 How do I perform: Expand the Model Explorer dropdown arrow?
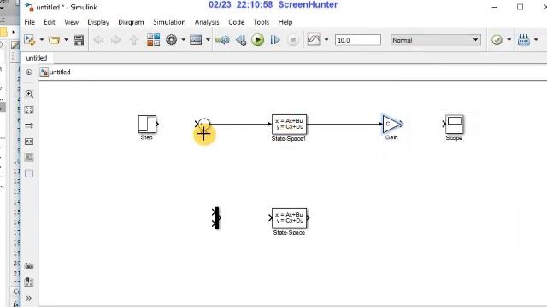[208, 40]
